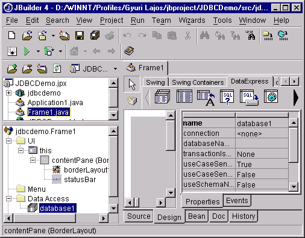Click the project pane scrollbar up arrow
The image size is (305, 238).
click(113, 83)
